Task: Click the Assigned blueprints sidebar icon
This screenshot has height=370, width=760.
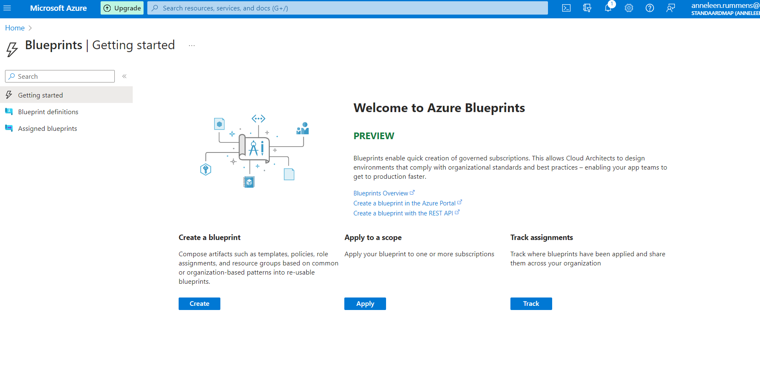Action: coord(9,128)
